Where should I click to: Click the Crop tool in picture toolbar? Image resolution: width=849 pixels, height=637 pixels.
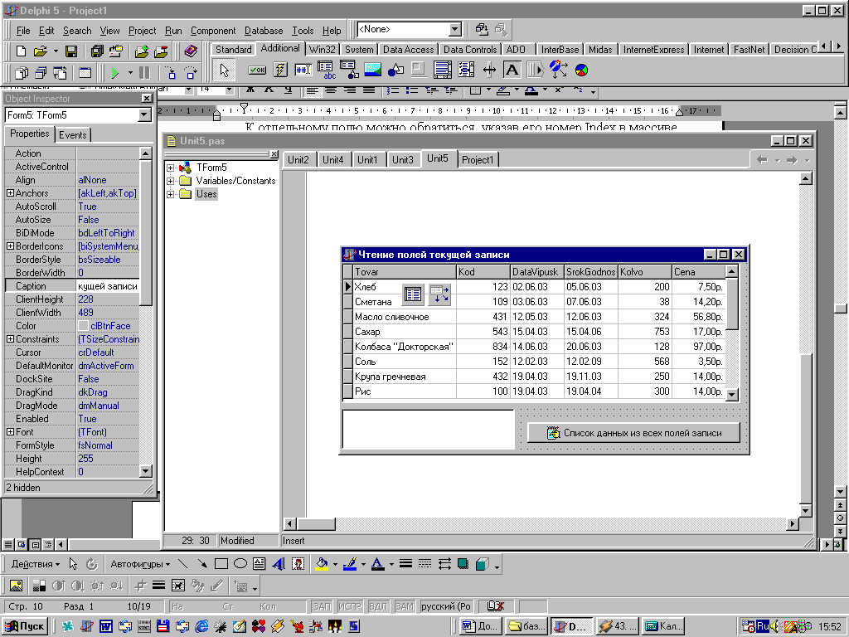139,586
